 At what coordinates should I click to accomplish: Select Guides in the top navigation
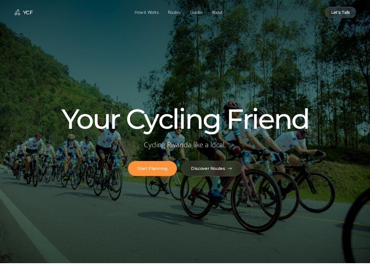pos(196,12)
